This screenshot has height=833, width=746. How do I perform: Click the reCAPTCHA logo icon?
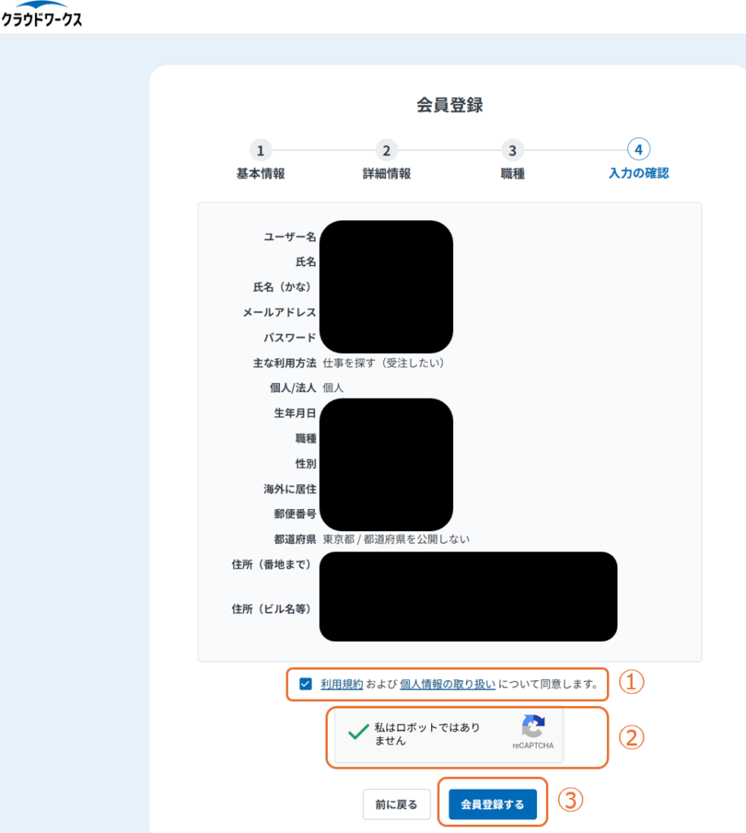[533, 726]
